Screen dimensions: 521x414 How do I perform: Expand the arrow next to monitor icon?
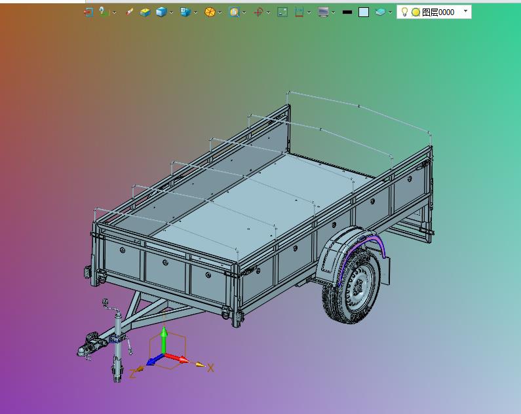coord(334,12)
